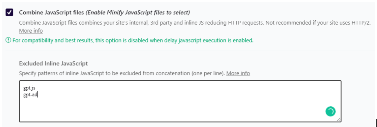Click the green exclamation info icon
Image resolution: width=377 pixels, height=127 pixels.
click(x=8, y=40)
